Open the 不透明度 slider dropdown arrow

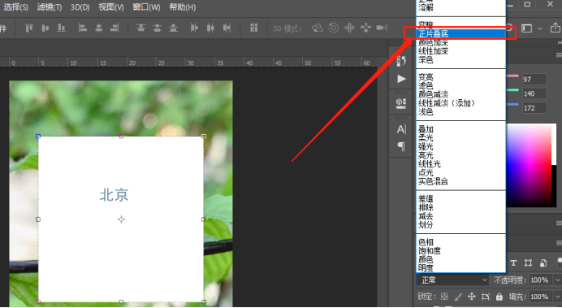pyautogui.click(x=558, y=280)
